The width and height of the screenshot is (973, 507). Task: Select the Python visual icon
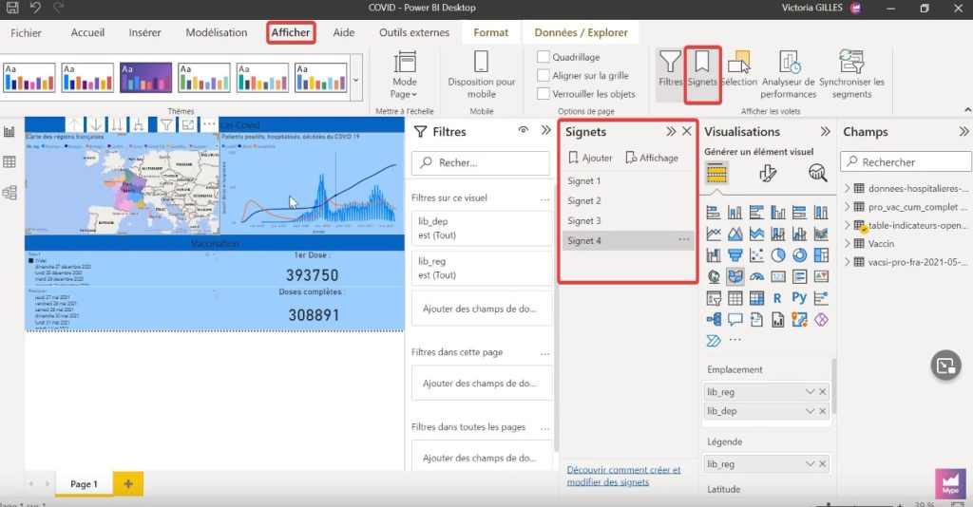click(x=799, y=297)
